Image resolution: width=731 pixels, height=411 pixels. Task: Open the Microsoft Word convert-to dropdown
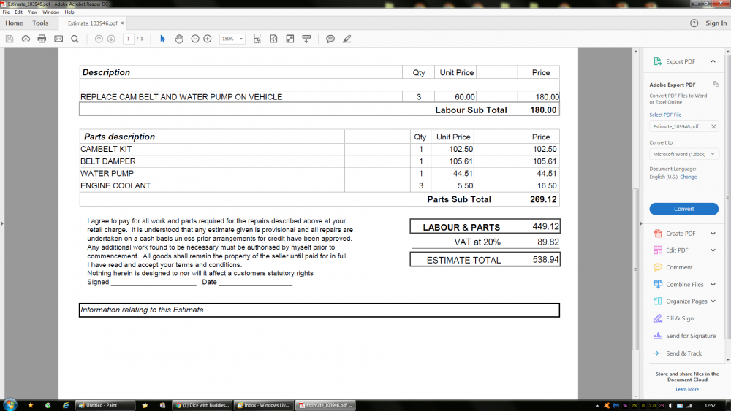point(684,154)
